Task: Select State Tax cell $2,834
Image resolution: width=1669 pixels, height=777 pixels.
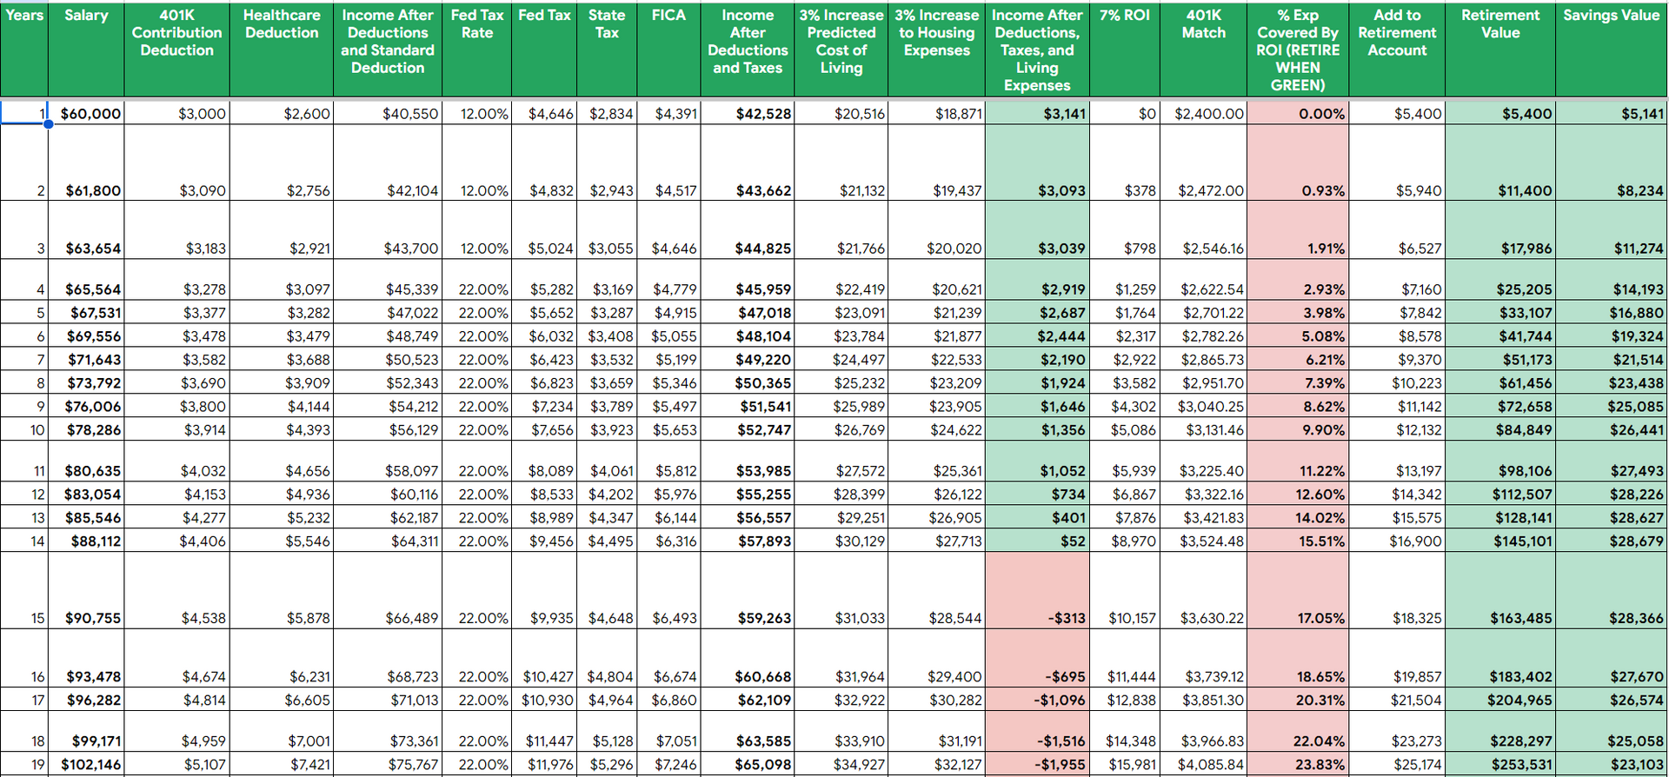Action: click(607, 113)
